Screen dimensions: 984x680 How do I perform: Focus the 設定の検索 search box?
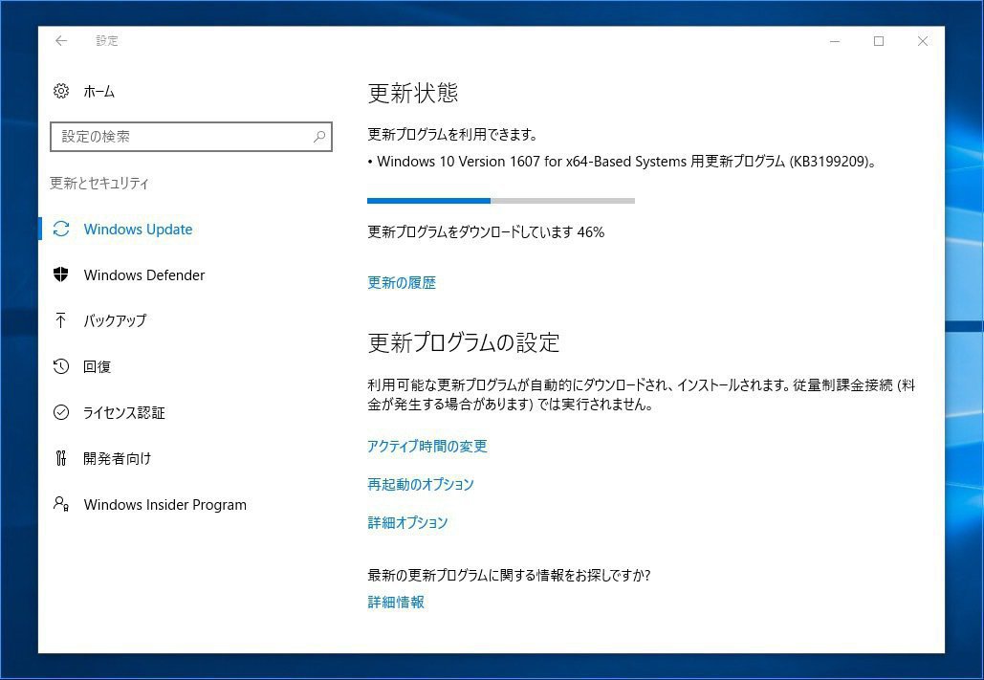tap(191, 136)
